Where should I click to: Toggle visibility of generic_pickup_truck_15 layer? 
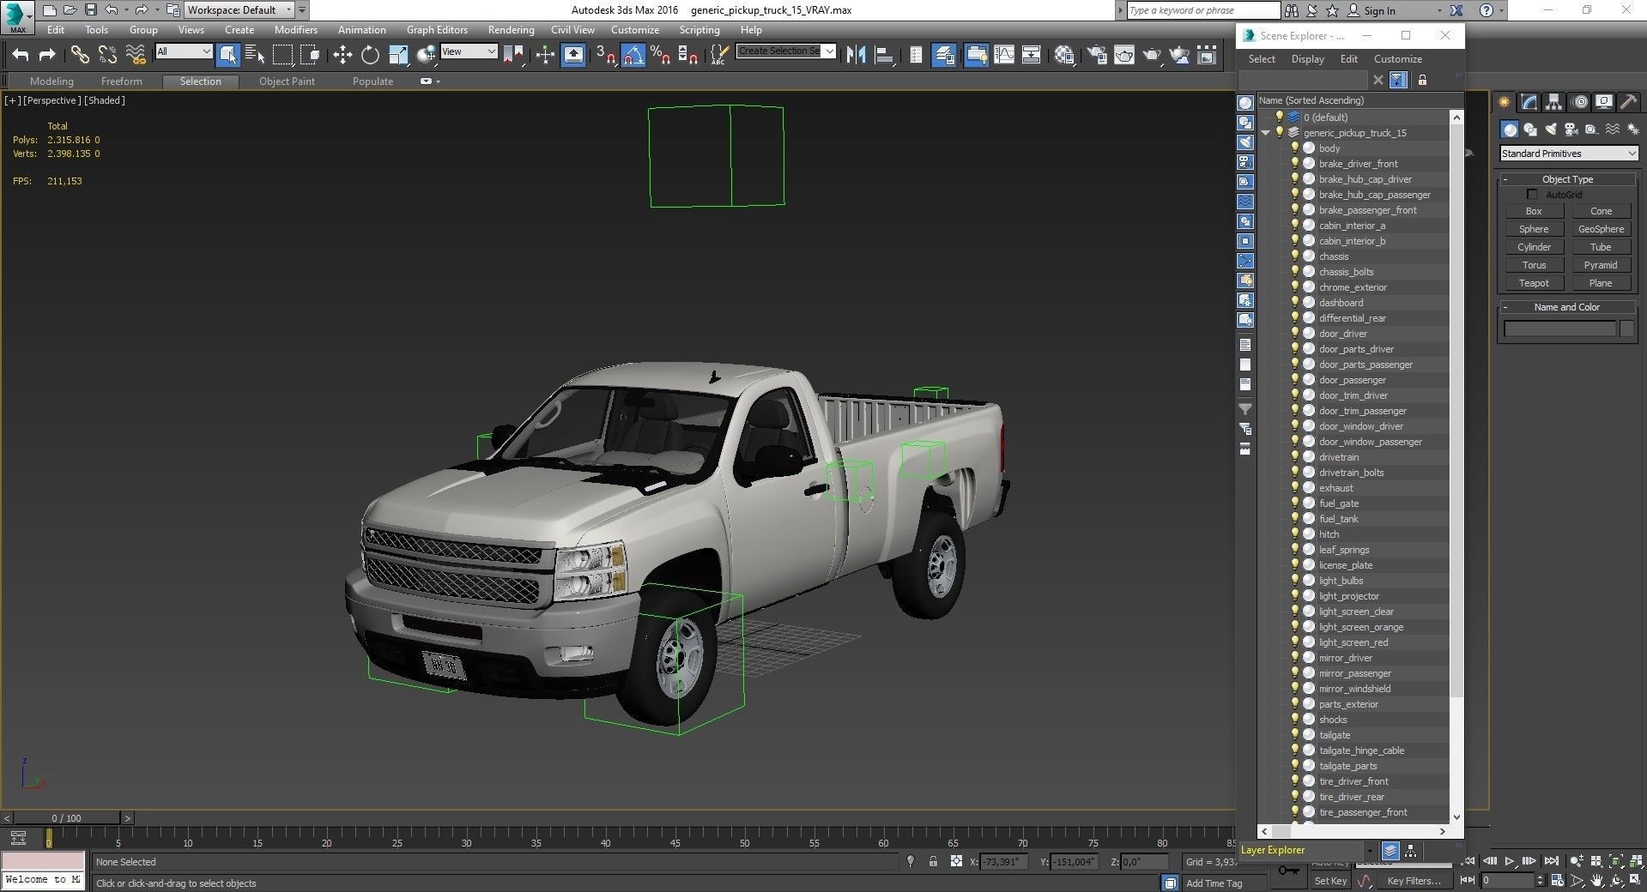(x=1280, y=133)
